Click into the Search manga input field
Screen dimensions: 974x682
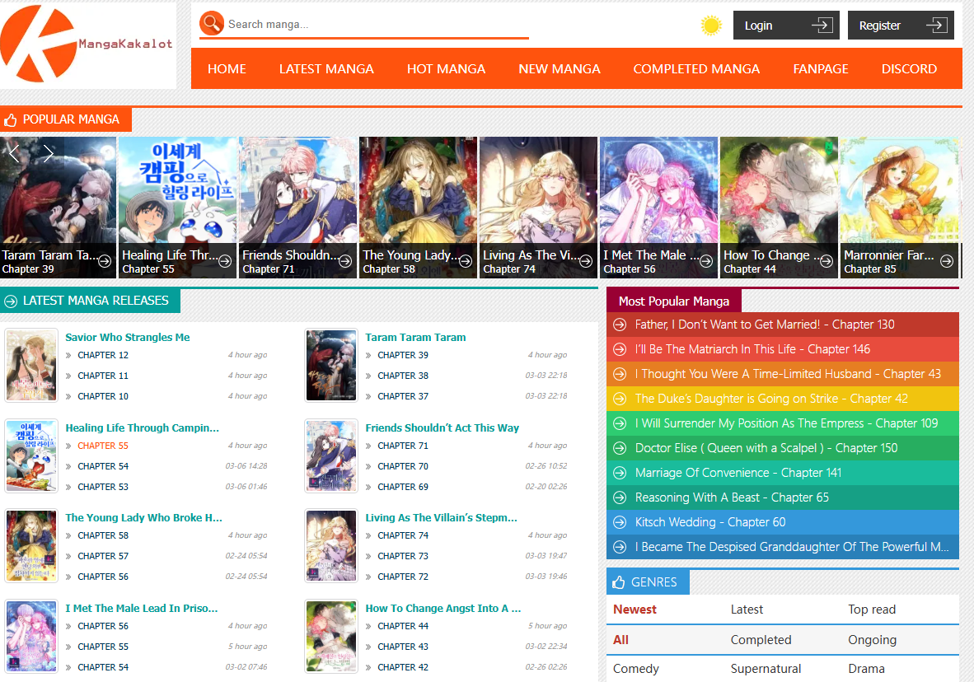tap(377, 25)
